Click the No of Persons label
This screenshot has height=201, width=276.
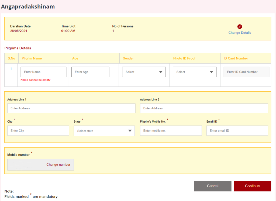click(123, 26)
